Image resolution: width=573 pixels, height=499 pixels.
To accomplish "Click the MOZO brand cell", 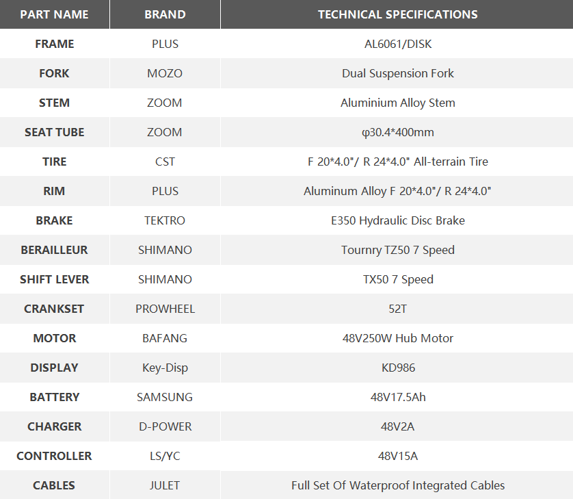I will (x=165, y=73).
